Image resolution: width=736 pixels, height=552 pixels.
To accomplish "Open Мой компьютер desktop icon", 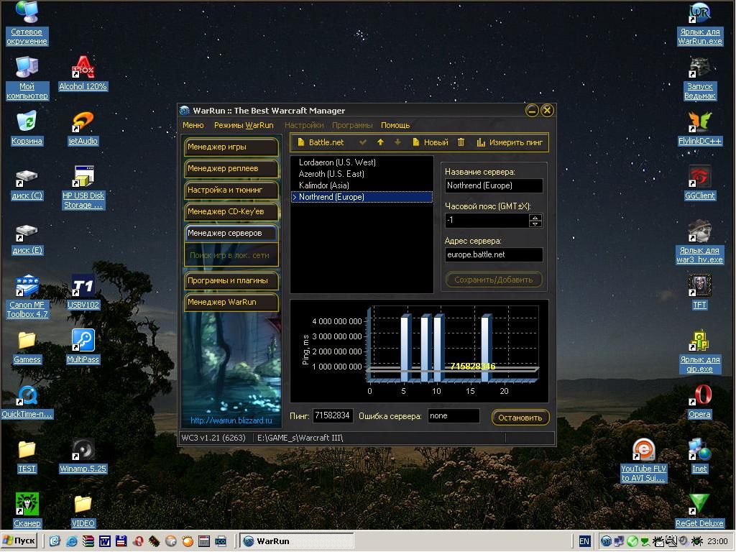I will point(27,78).
